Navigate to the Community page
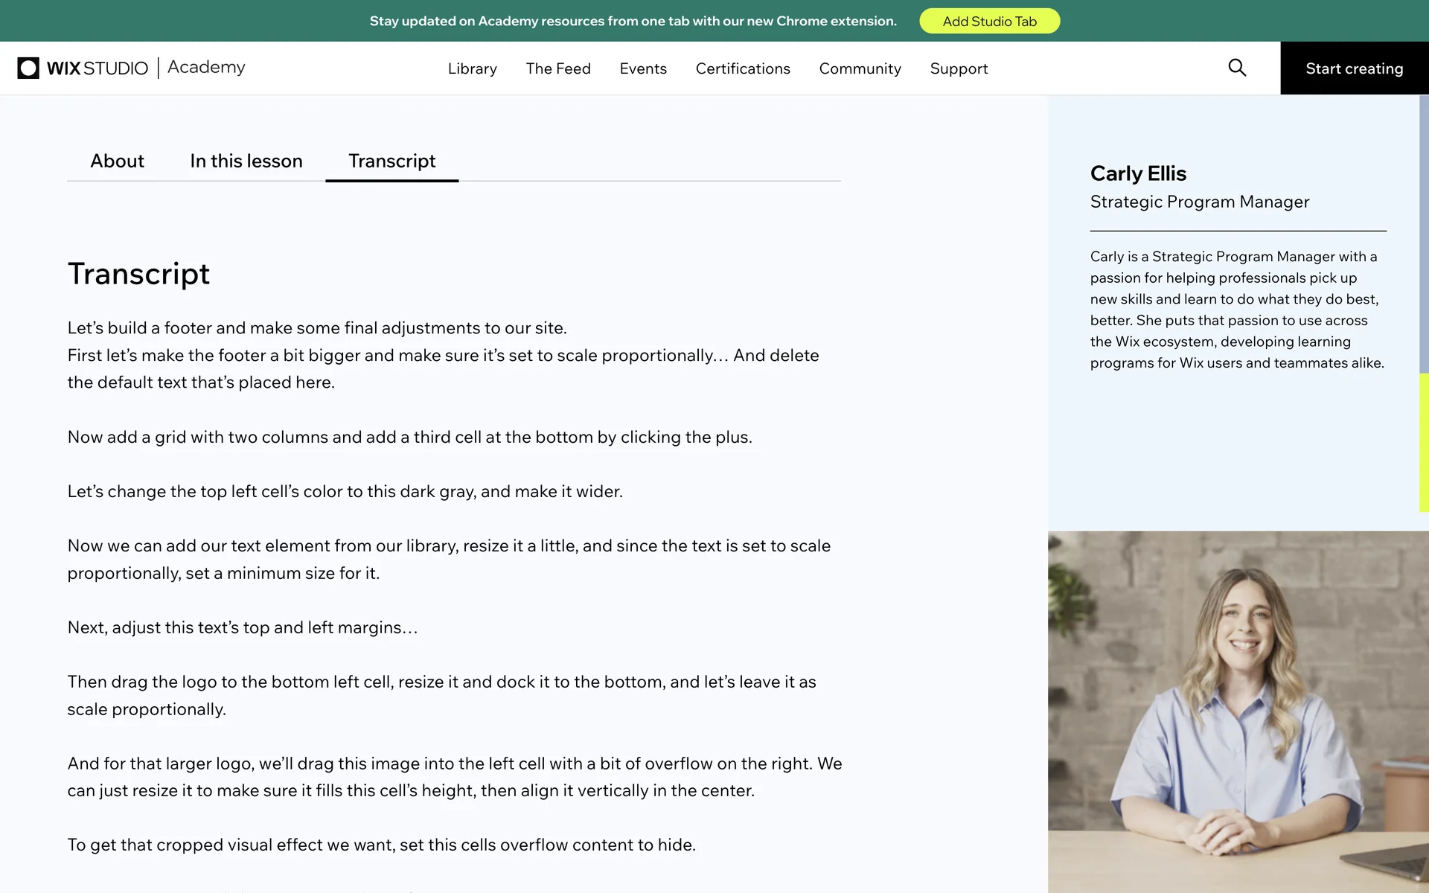The height and width of the screenshot is (893, 1429). coord(860,68)
